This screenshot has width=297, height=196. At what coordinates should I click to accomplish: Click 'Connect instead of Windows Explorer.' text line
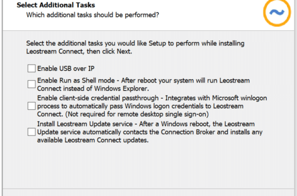point(93,89)
